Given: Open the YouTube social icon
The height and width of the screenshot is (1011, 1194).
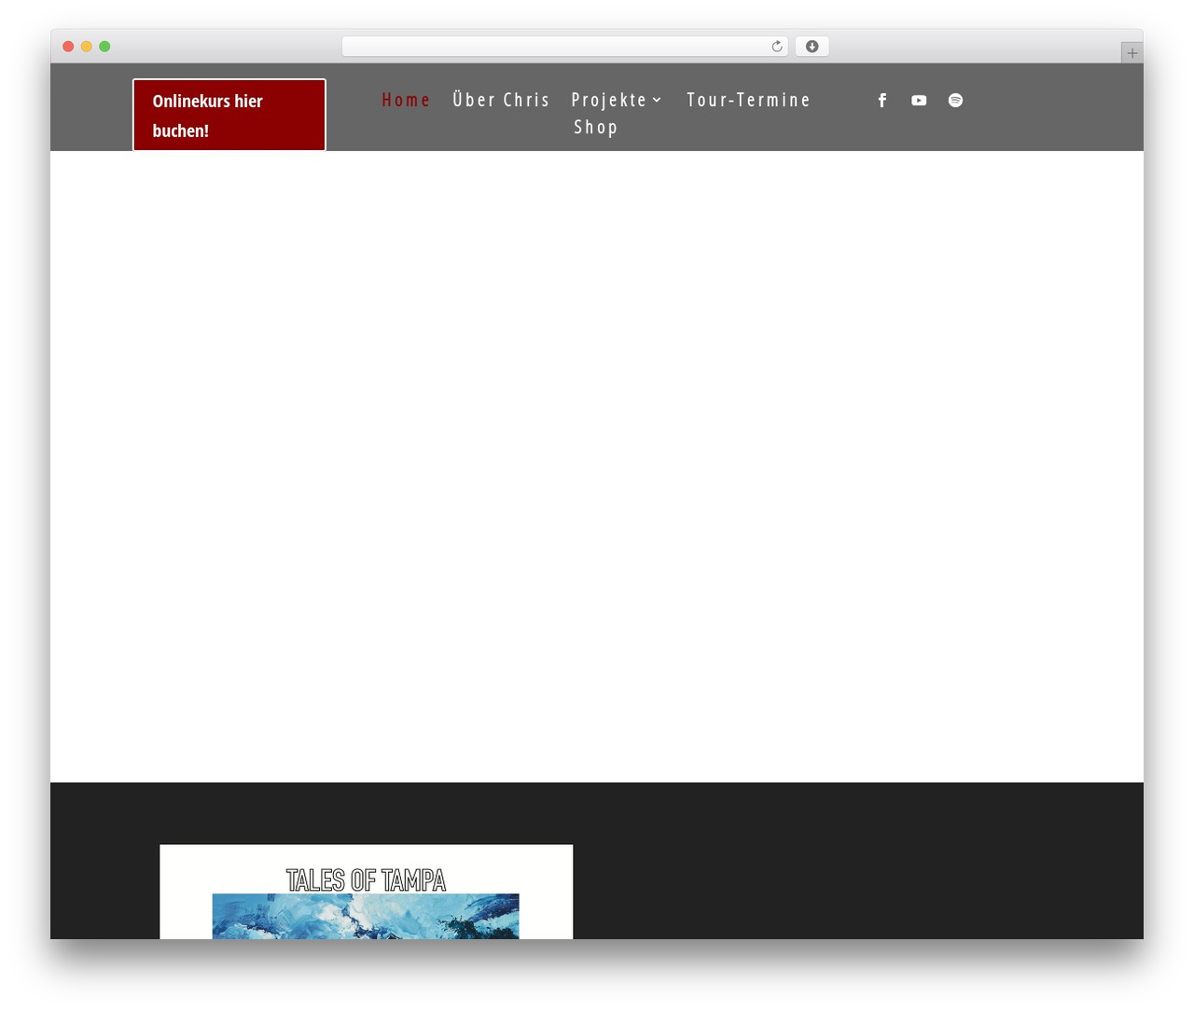Looking at the screenshot, I should pyautogui.click(x=919, y=100).
